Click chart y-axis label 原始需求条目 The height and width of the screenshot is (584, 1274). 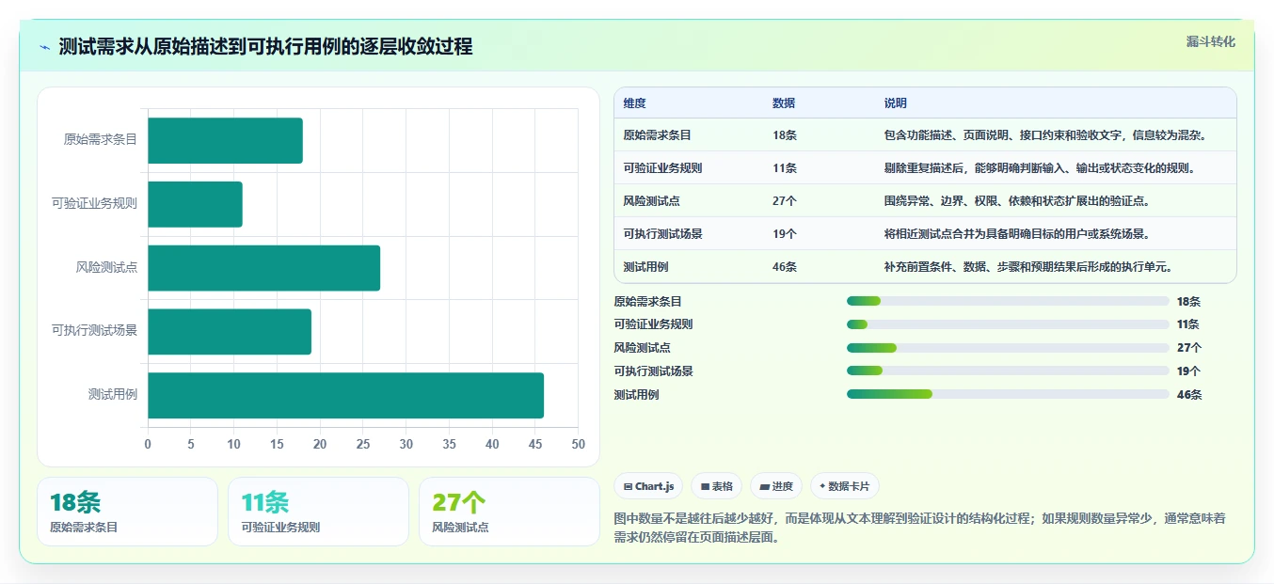pyautogui.click(x=101, y=140)
